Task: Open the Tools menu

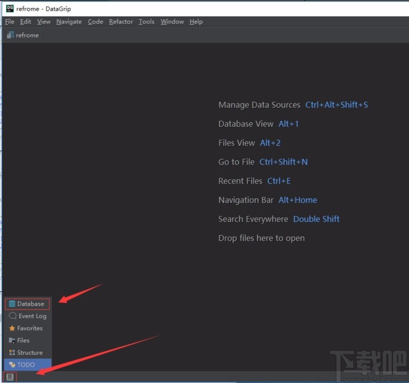Action: (x=147, y=22)
